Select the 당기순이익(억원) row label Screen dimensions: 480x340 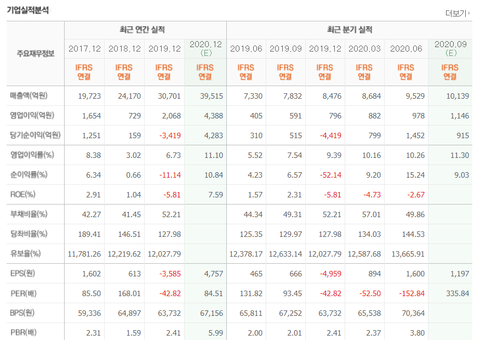35,135
